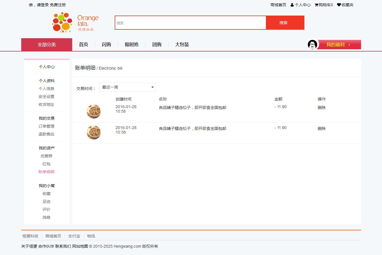This screenshot has width=382, height=255.
Task: Select 消息 in the sidebar
Action: pos(46,217)
